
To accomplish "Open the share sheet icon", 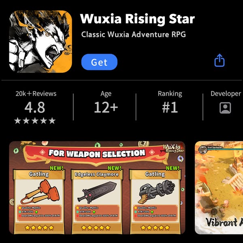I will [220, 60].
